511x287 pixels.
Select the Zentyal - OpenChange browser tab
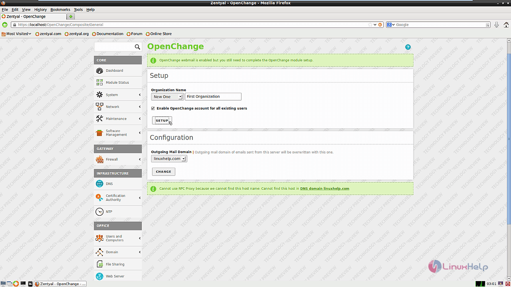[34, 16]
